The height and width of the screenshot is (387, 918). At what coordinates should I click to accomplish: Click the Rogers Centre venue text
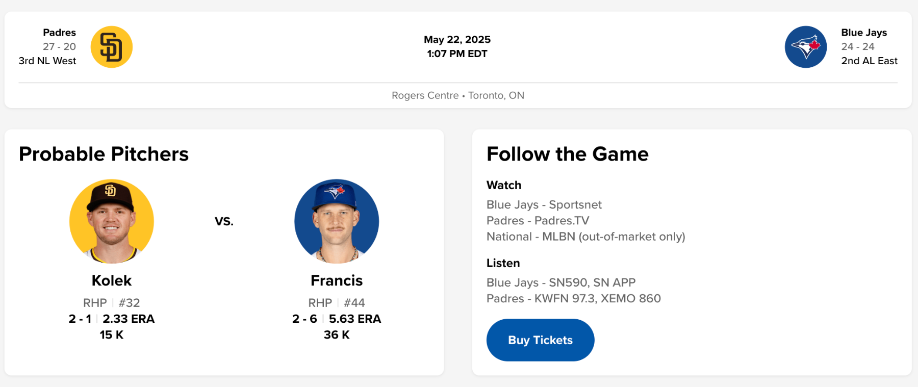pyautogui.click(x=425, y=95)
